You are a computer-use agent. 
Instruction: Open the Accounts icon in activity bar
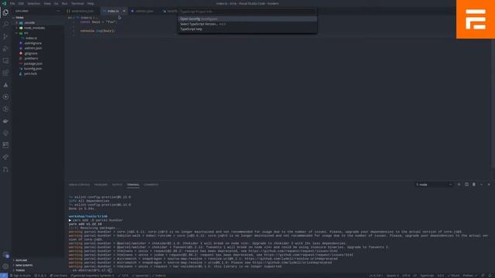pos(5,255)
